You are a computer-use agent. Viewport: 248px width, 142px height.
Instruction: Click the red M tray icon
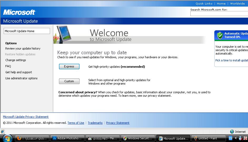(x=245, y=138)
